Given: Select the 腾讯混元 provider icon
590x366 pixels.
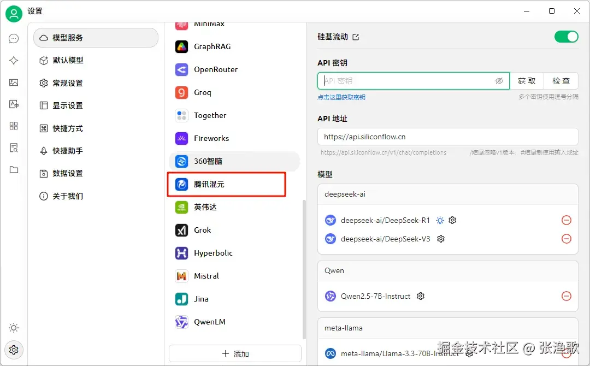Looking at the screenshot, I should 181,184.
